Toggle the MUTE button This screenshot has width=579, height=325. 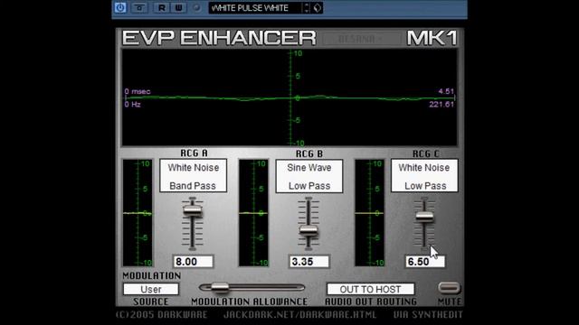click(449, 287)
